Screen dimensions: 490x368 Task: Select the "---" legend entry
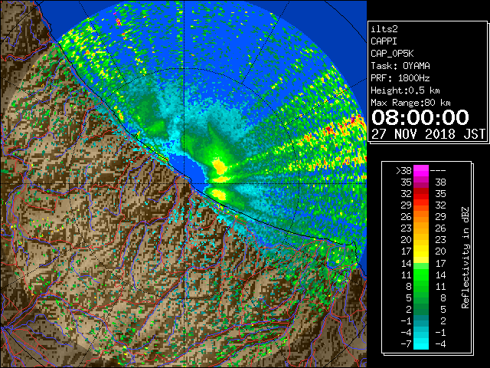[x=438, y=170]
